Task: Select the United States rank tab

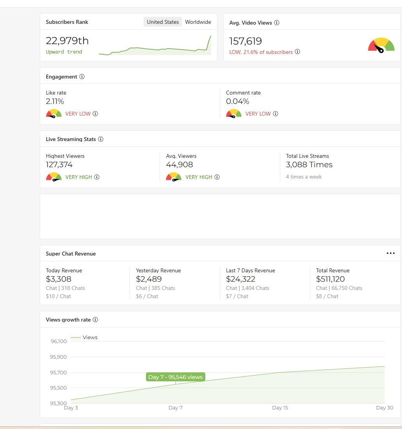Action: pyautogui.click(x=163, y=22)
